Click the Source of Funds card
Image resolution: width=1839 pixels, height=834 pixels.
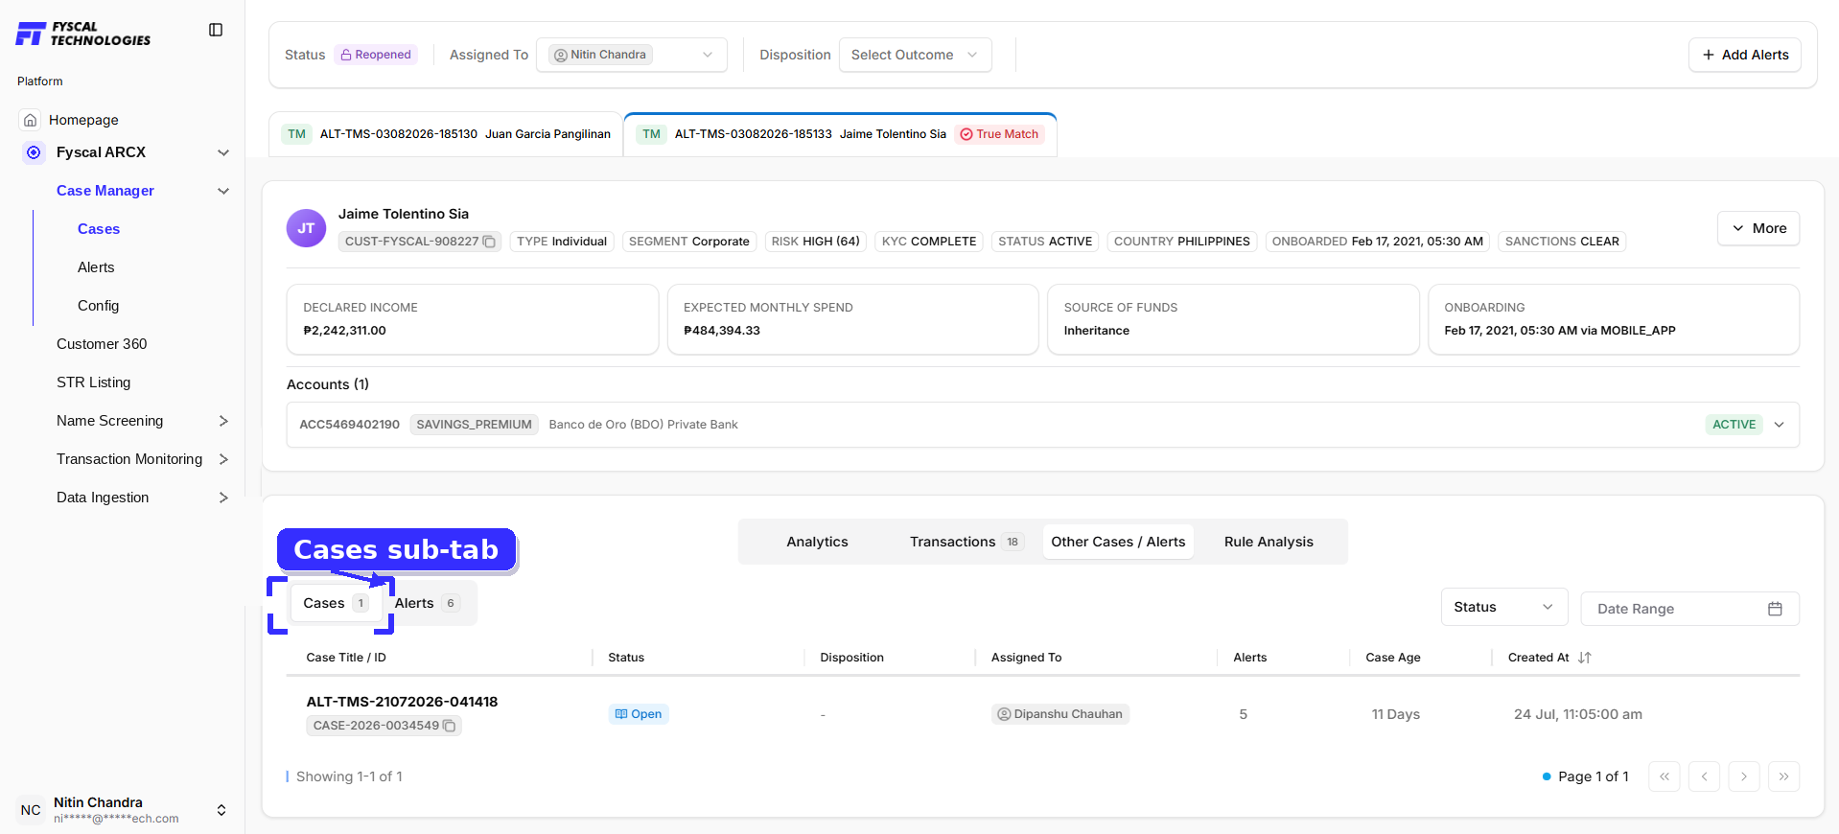point(1233,319)
